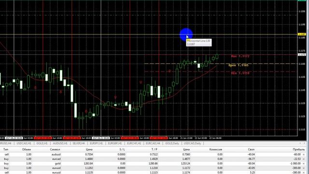The height and width of the screenshot is (174, 309).
Task: Sort orders by S / L column header
Action: (x=122, y=149)
